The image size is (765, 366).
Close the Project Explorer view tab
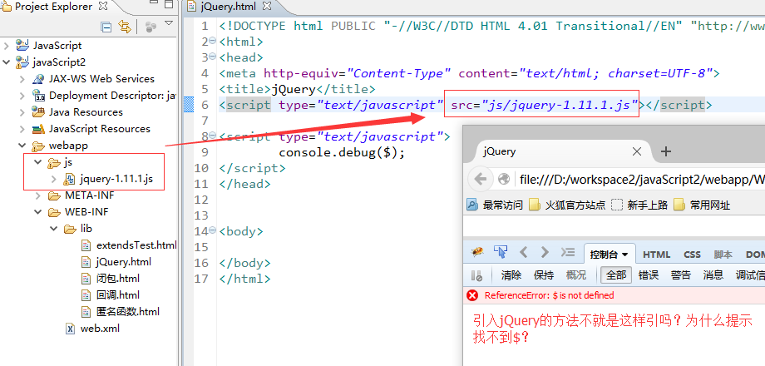103,7
